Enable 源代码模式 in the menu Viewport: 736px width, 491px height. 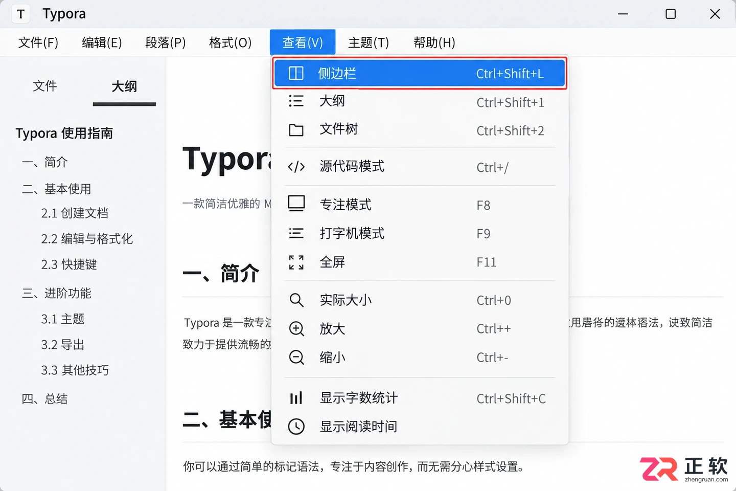pyautogui.click(x=420, y=167)
